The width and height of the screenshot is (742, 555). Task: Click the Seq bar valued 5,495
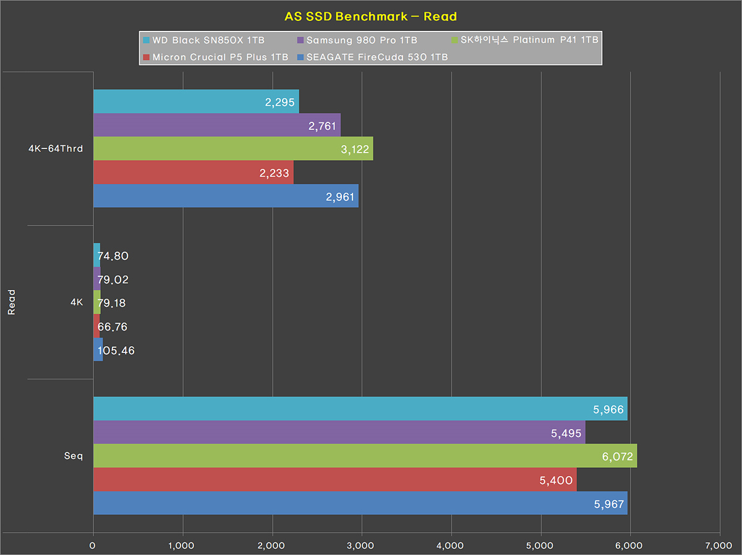339,432
